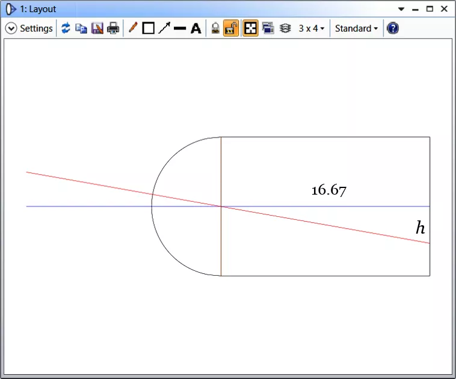Toggle the highlighted unlock padlock icon
Image resolution: width=456 pixels, height=379 pixels.
(x=231, y=28)
